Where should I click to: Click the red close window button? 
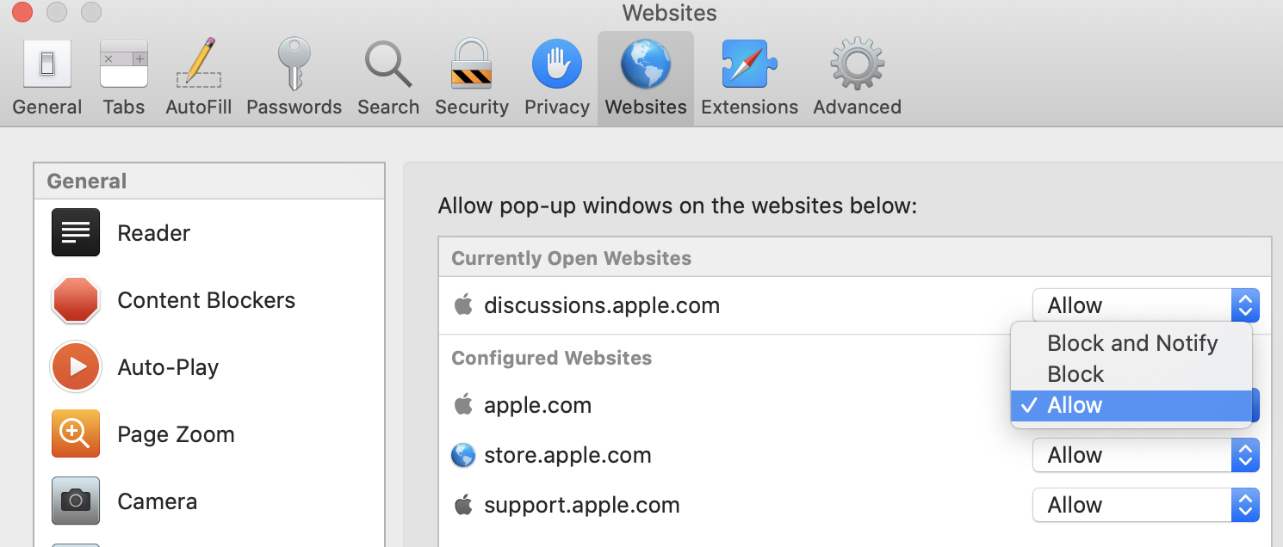22,12
